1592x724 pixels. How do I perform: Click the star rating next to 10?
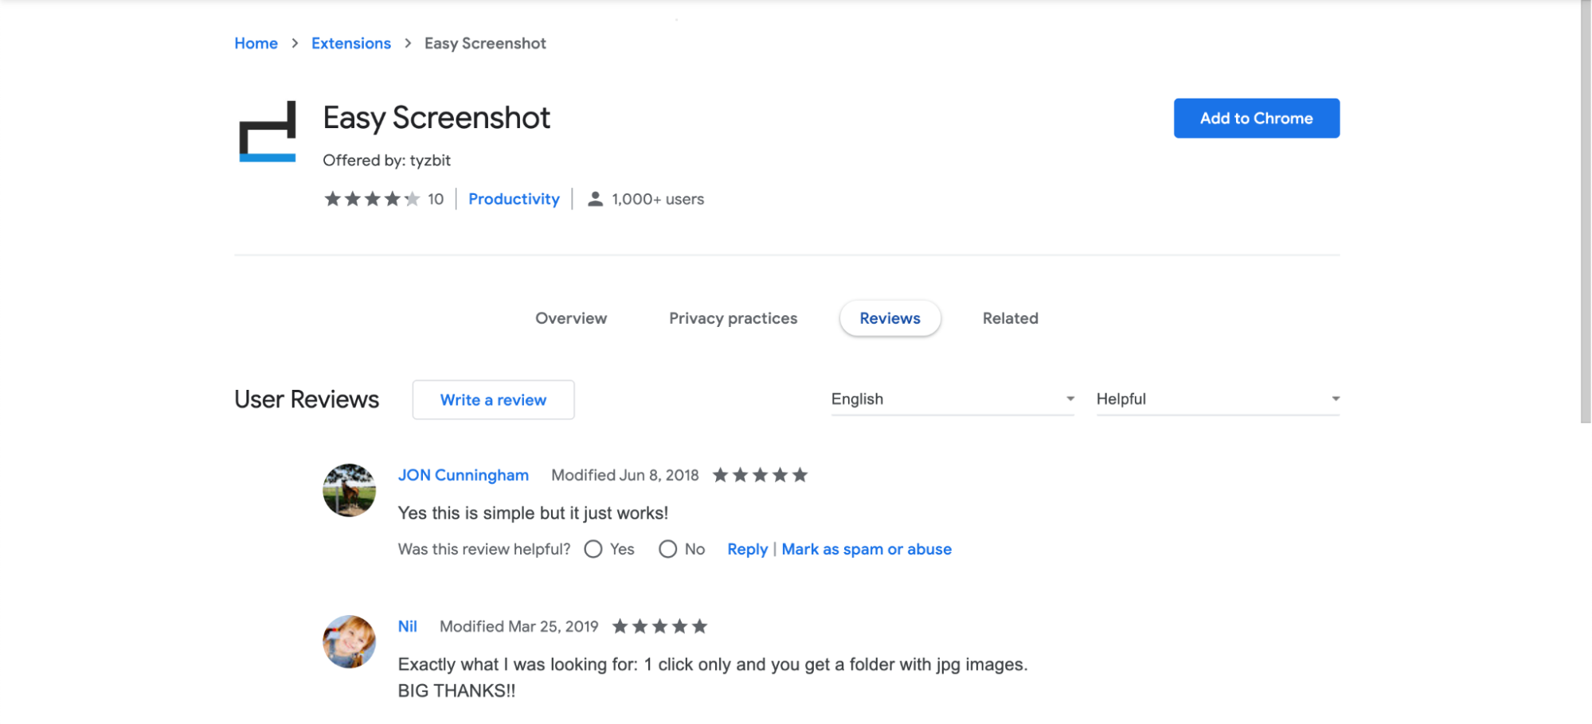tap(372, 199)
